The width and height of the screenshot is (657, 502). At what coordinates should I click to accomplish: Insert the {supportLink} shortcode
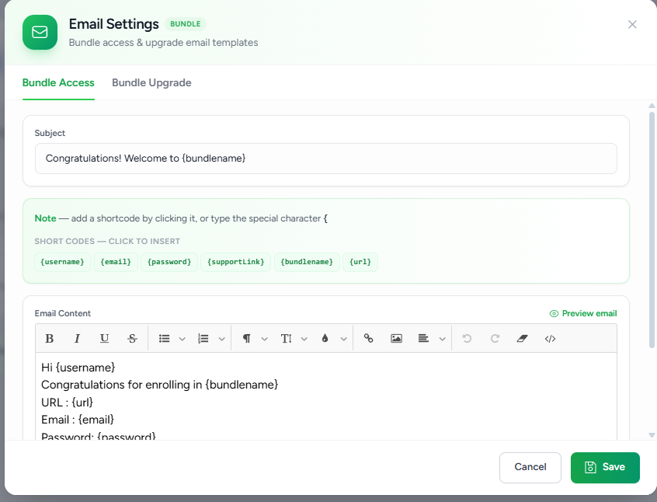236,262
